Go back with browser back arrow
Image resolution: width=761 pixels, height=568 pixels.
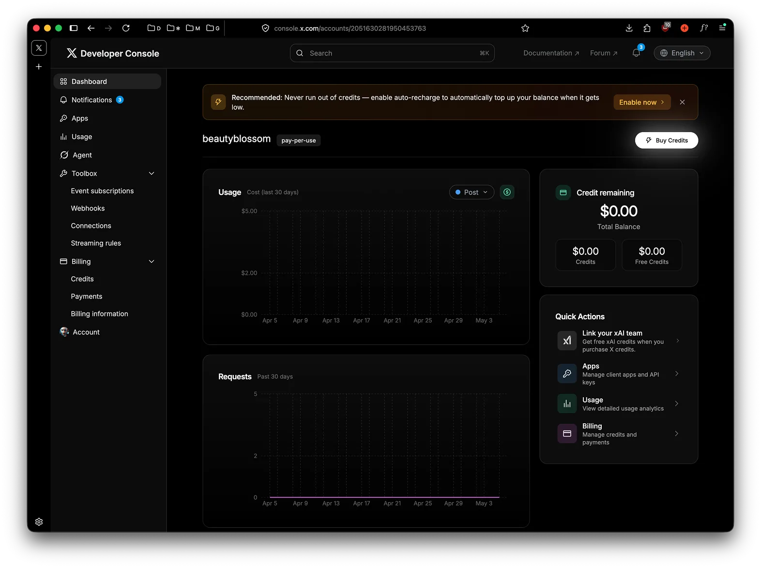point(91,28)
